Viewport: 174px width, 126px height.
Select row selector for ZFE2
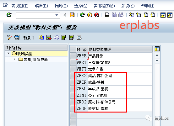tap(73, 76)
